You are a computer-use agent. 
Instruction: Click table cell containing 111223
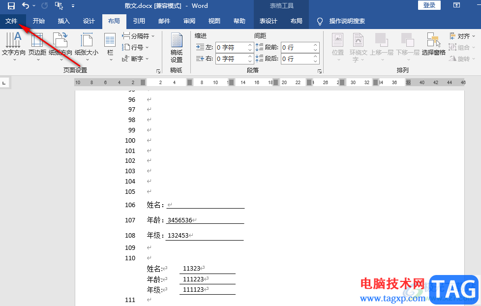pyautogui.click(x=208, y=279)
